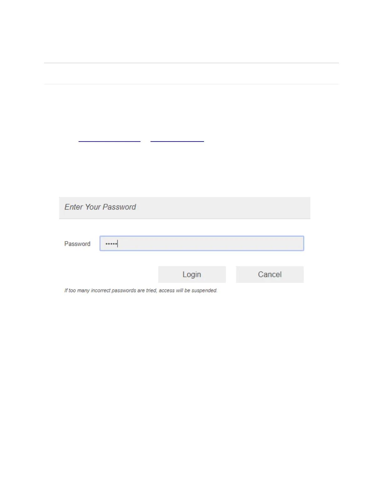
Task: Open the first blue underlined link
Action: 110,142
